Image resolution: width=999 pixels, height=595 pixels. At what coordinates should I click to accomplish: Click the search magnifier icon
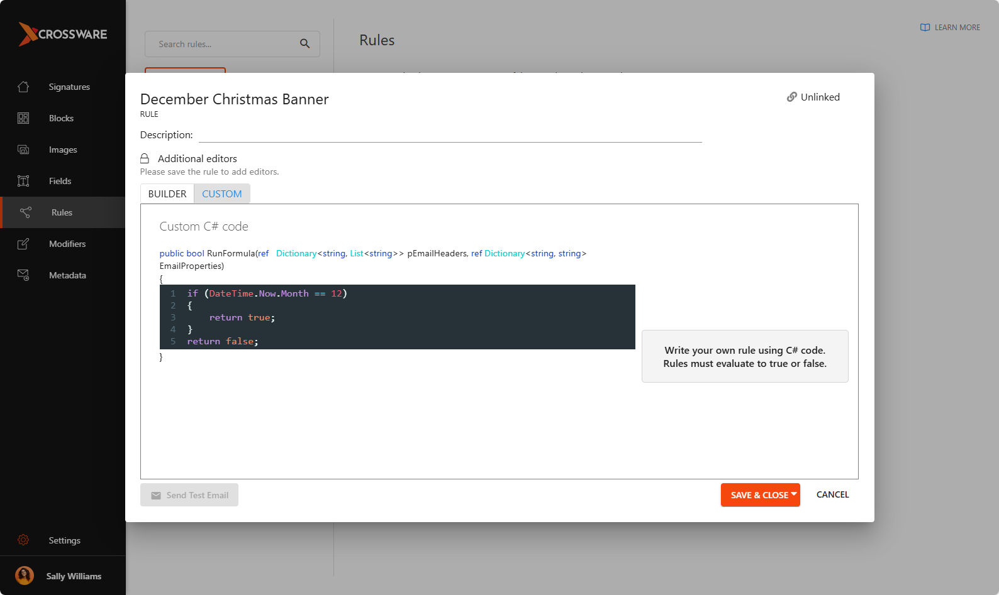coord(304,44)
